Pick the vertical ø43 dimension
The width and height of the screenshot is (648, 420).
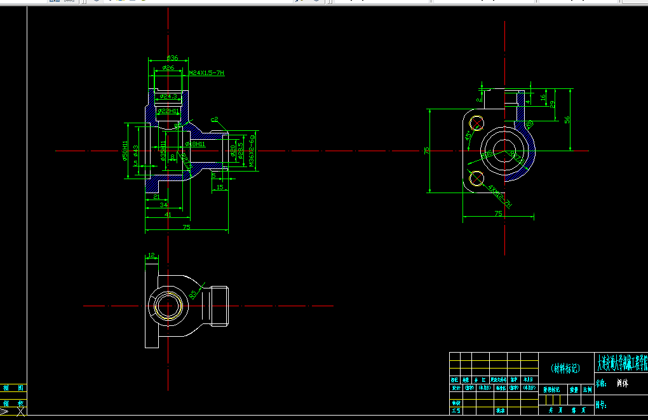coord(135,151)
